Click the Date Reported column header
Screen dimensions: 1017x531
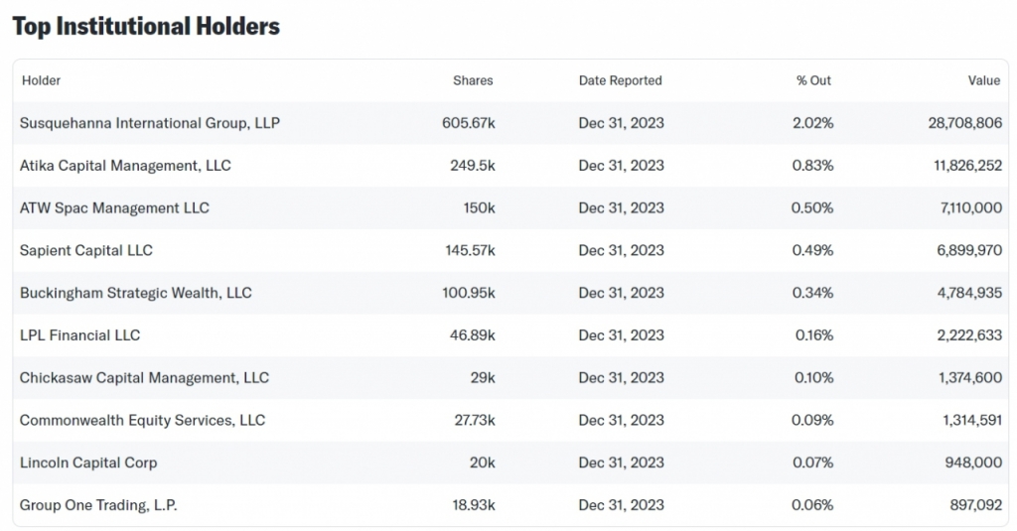tap(620, 80)
